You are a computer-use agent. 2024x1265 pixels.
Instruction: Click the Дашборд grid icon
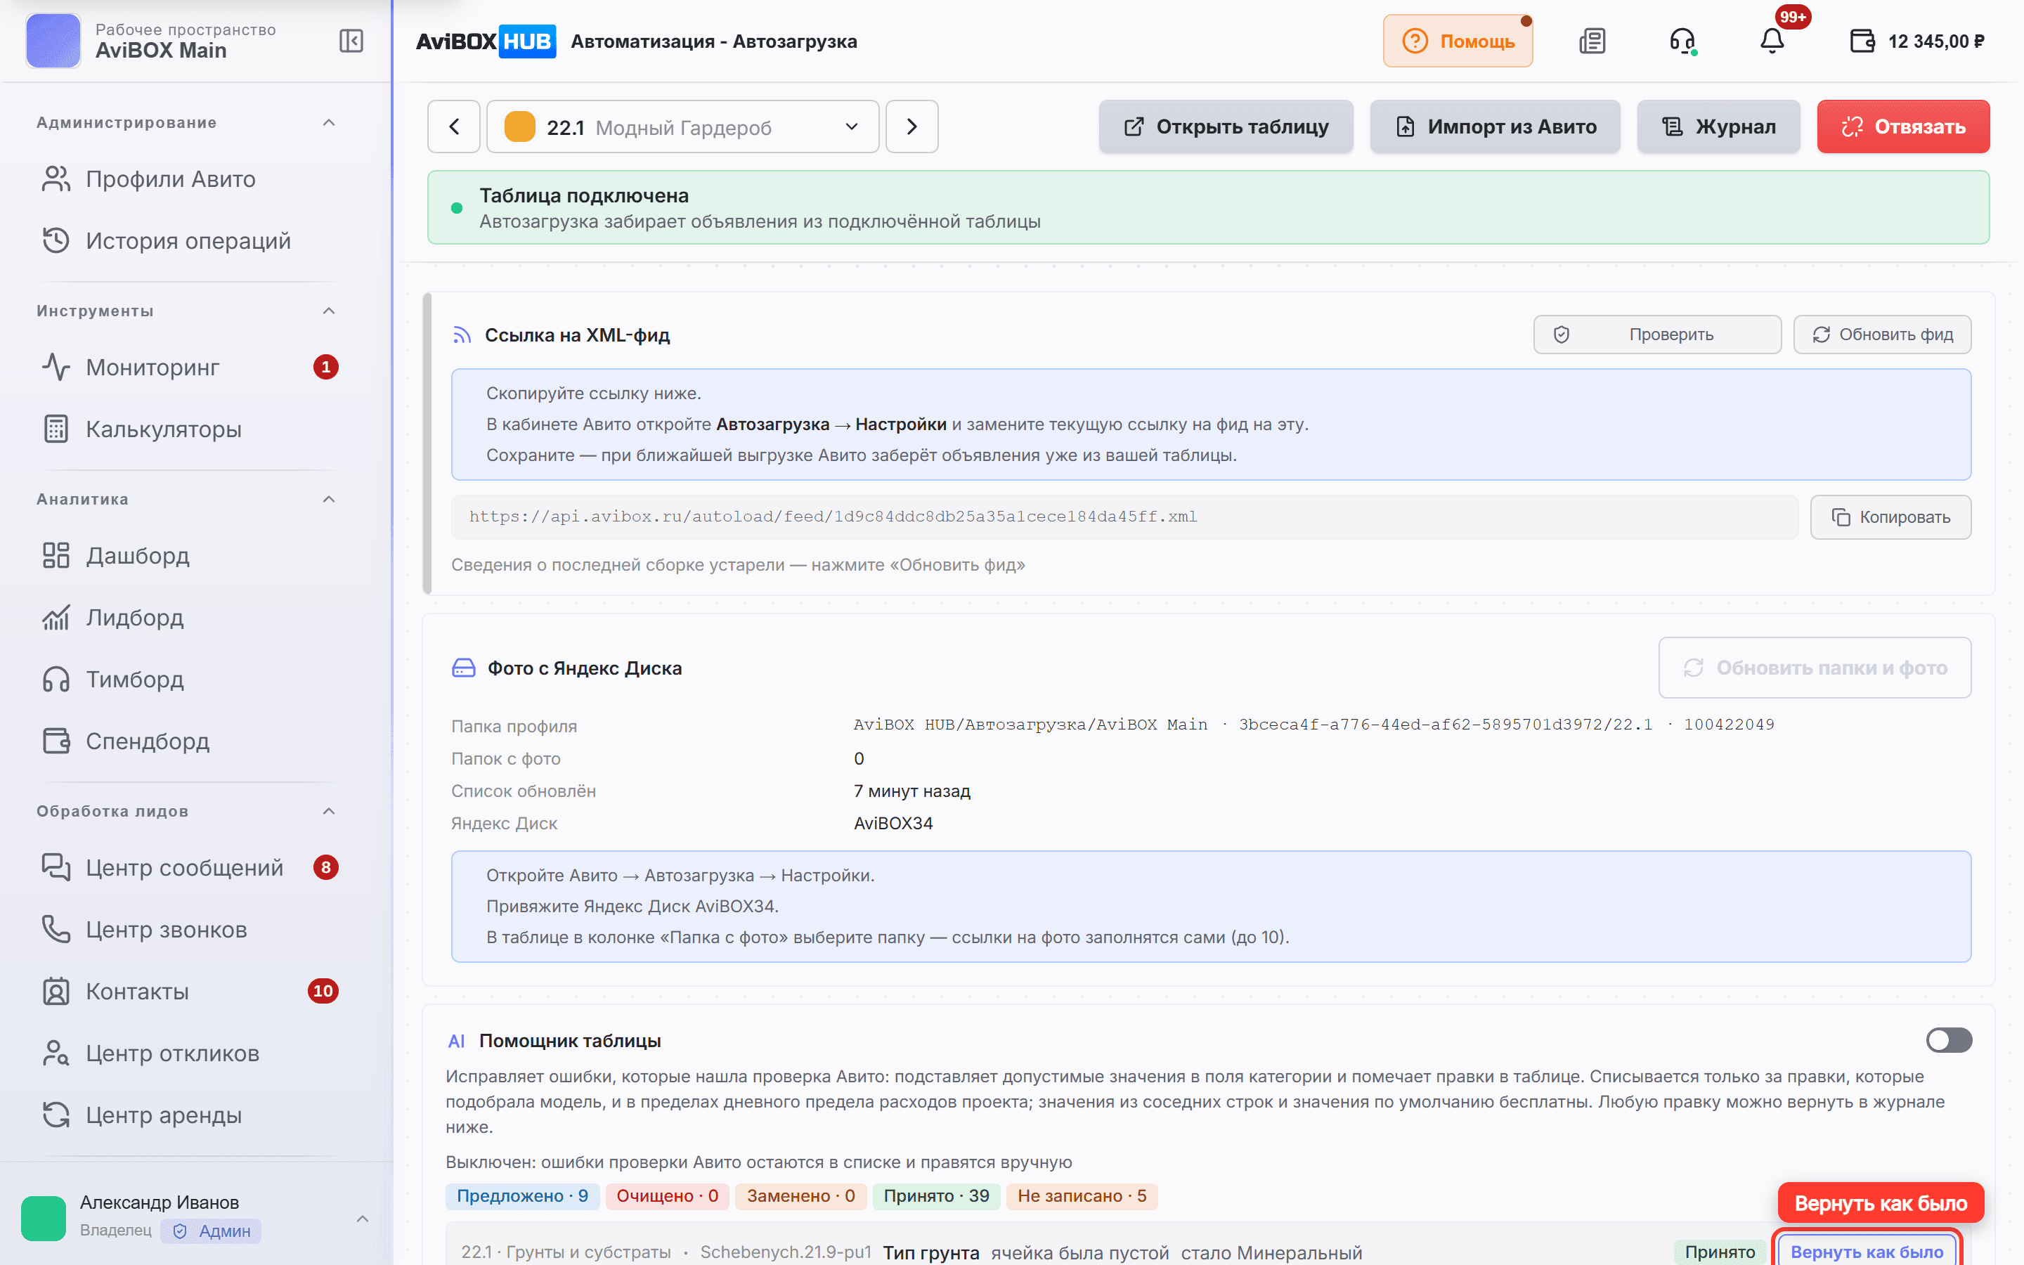click(x=56, y=555)
